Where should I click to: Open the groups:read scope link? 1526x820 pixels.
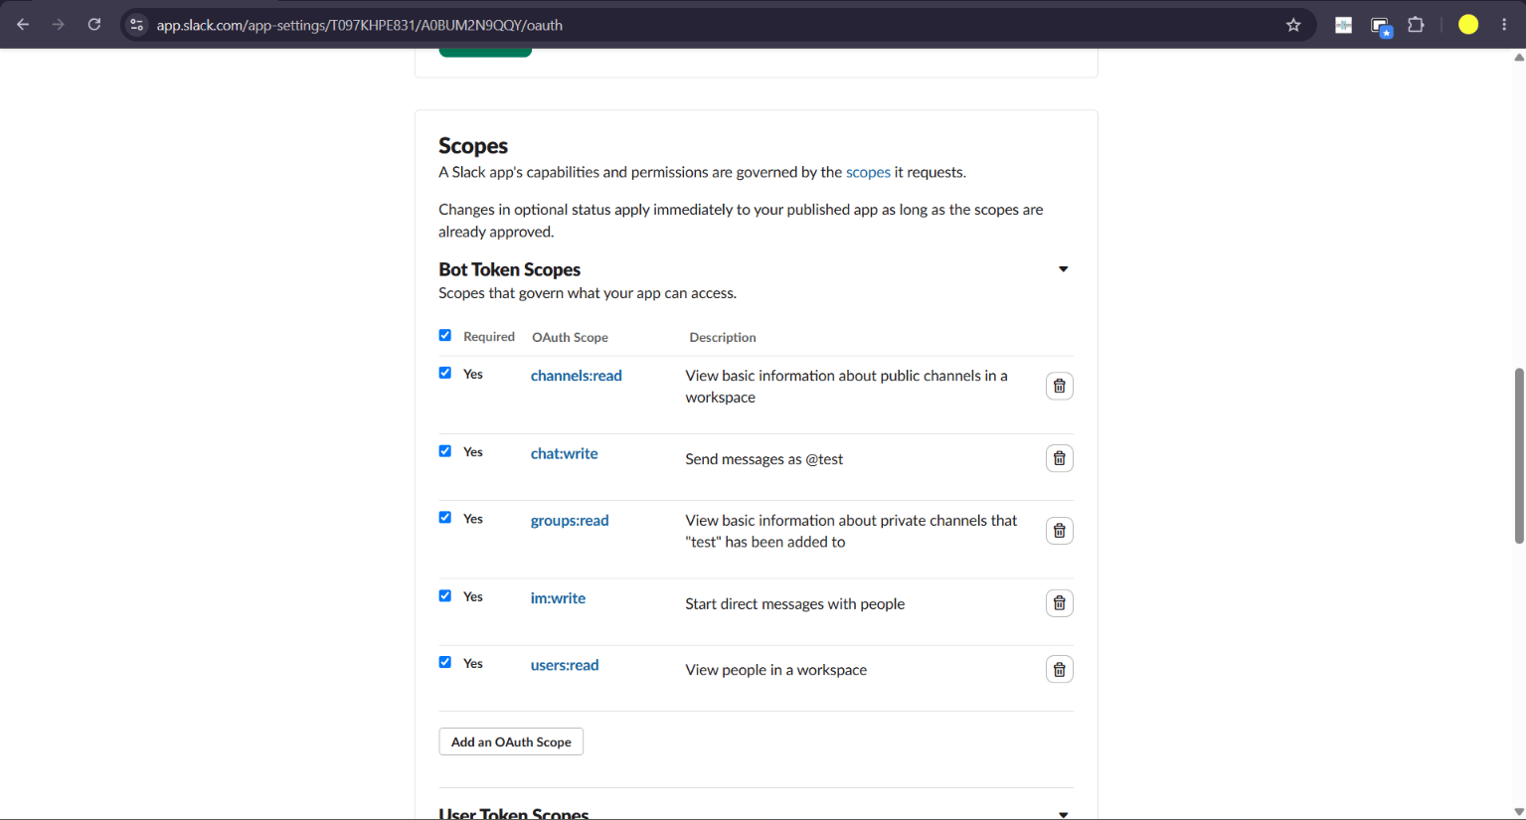[570, 520]
